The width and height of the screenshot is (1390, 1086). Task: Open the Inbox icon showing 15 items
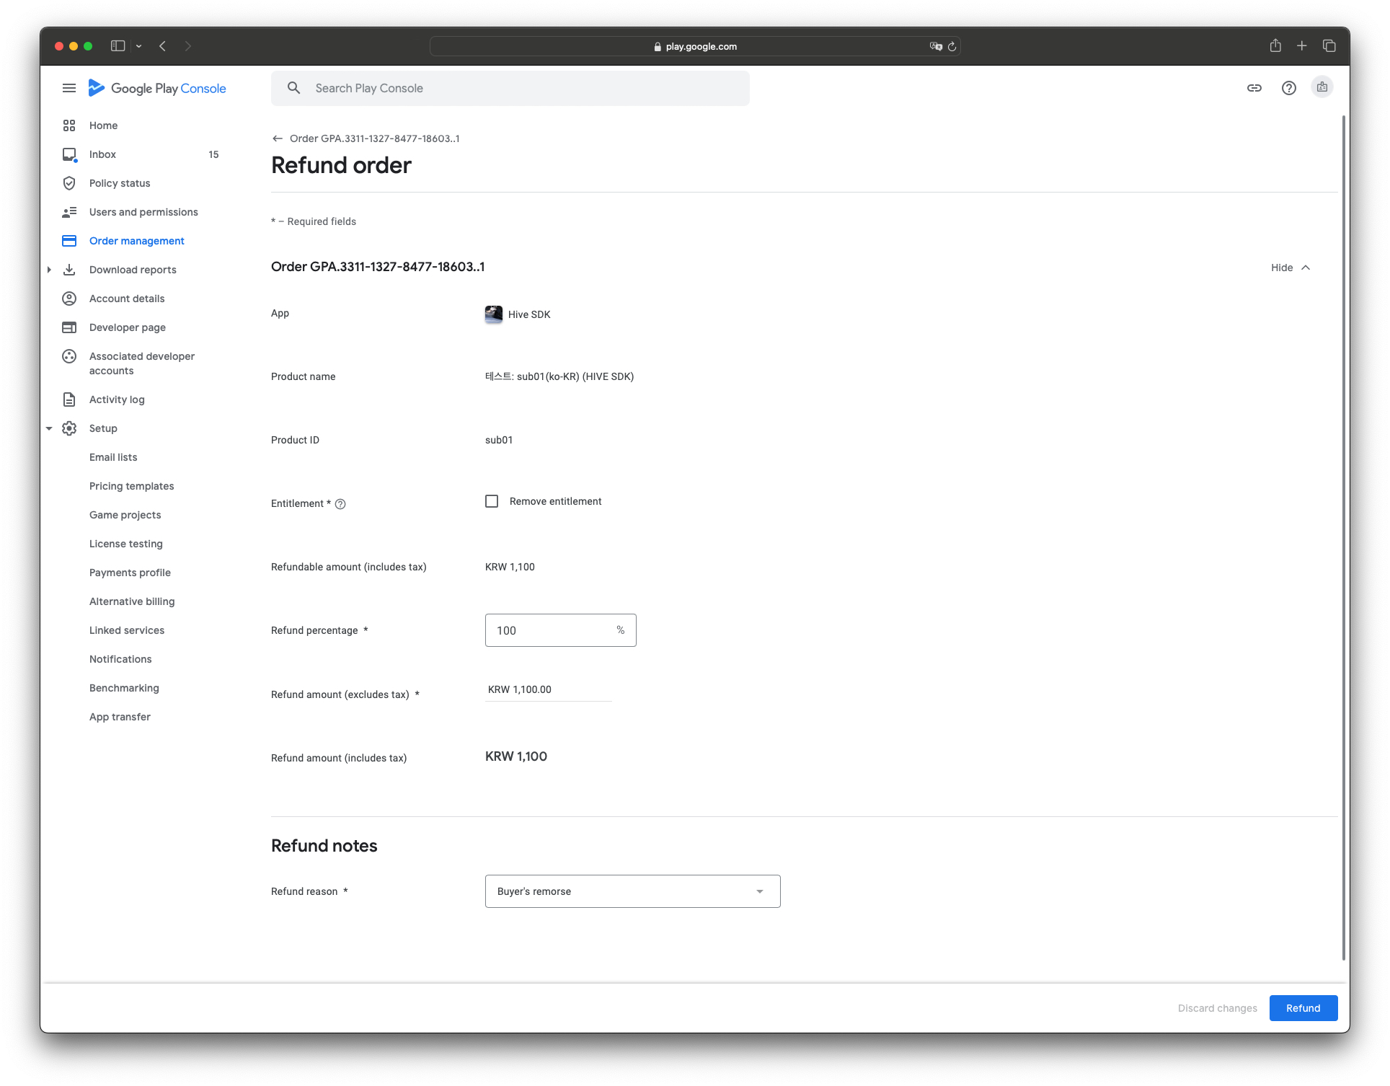pos(69,154)
